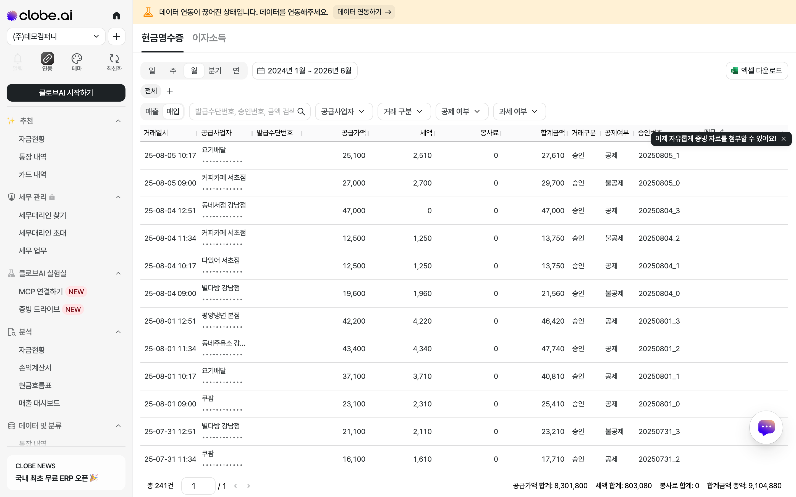Add a new filter tab with plus icon

pos(170,91)
